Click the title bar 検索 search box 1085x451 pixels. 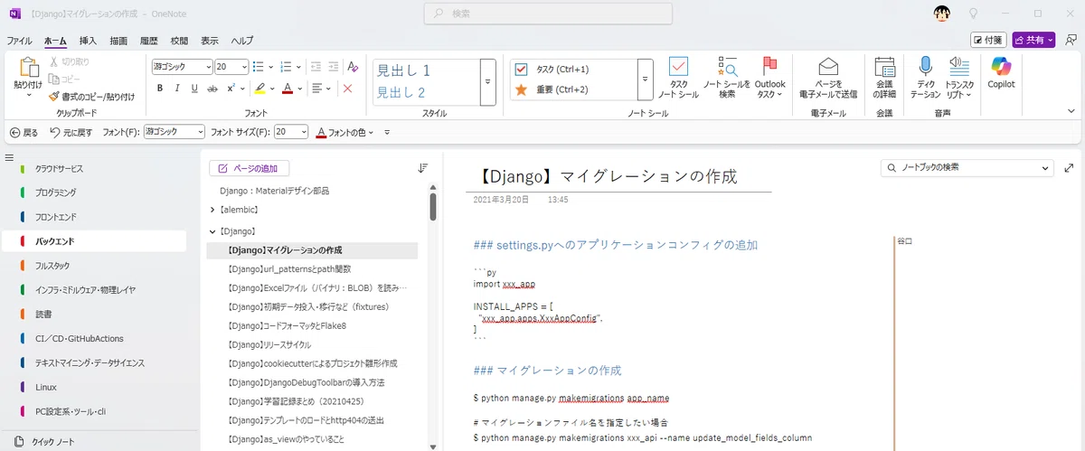pos(549,14)
